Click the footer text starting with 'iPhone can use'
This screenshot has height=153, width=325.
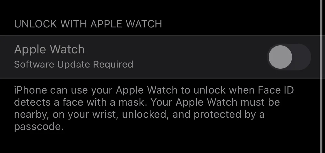coord(154,108)
